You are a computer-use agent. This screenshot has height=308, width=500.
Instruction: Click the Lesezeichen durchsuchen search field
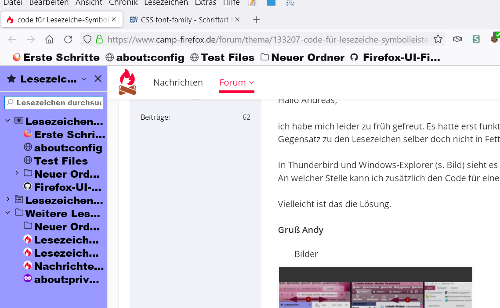[x=54, y=103]
